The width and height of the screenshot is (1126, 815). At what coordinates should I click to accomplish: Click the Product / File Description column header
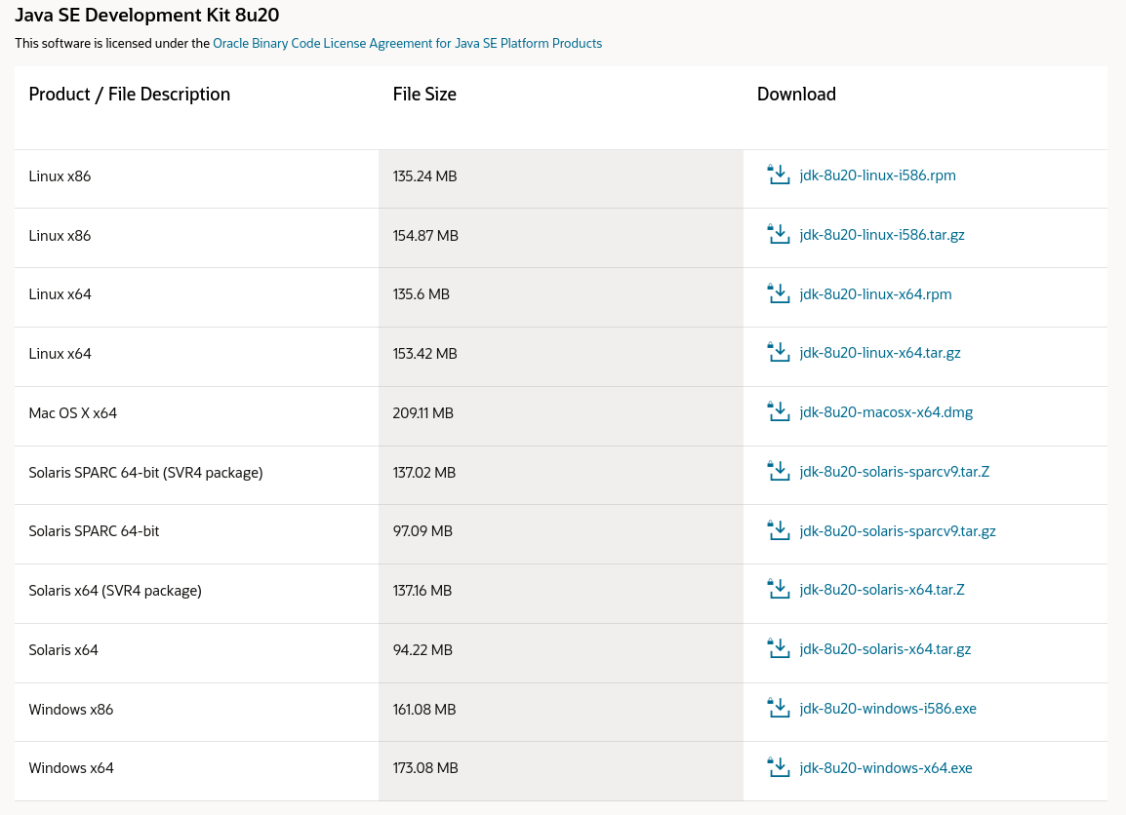coord(129,94)
